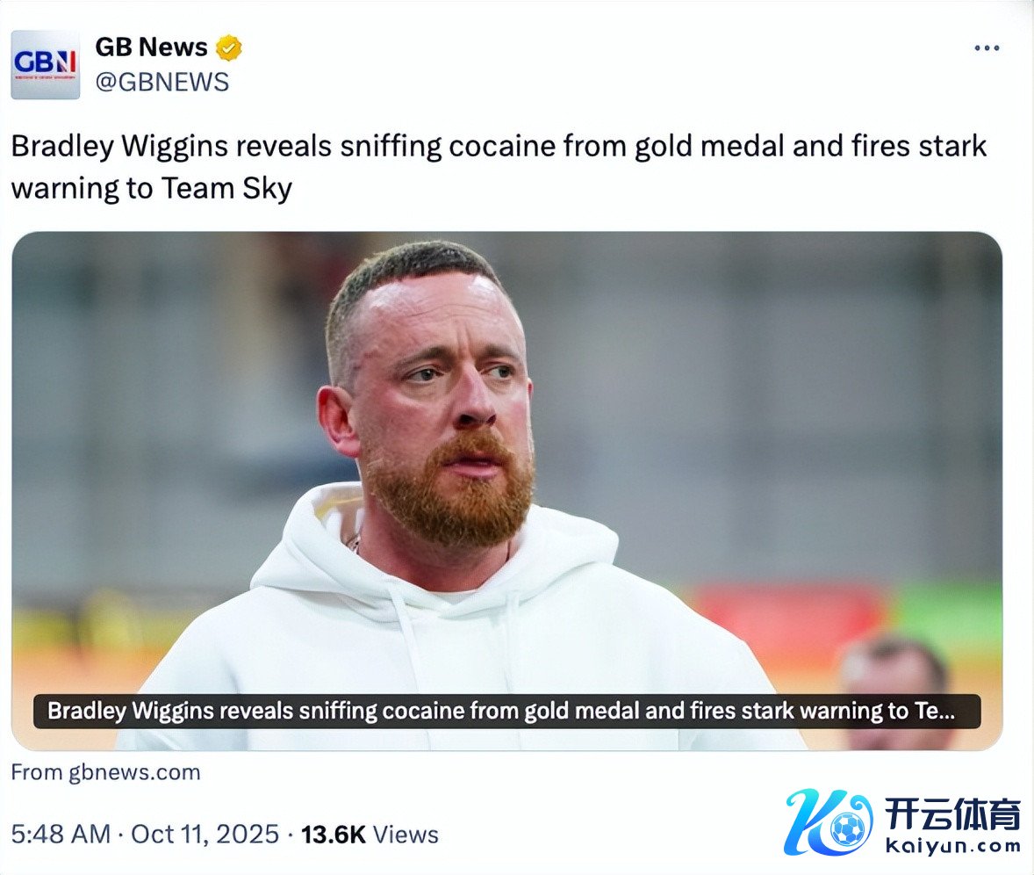This screenshot has width=1034, height=875.
Task: Open the three-dot more options menu
Action: click(987, 48)
